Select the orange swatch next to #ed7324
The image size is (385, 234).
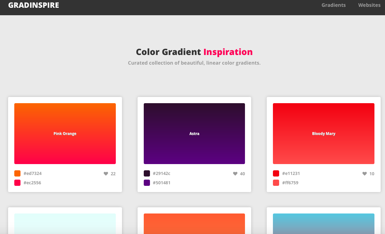coord(16,173)
